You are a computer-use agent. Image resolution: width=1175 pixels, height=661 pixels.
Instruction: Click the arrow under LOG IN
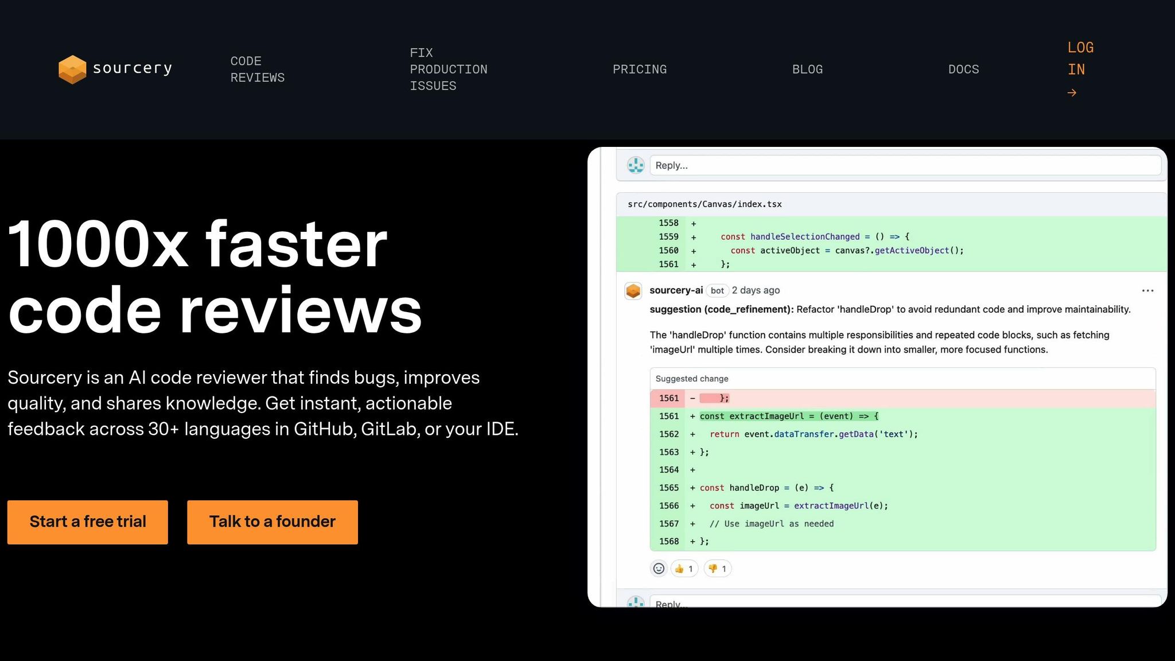pyautogui.click(x=1072, y=93)
